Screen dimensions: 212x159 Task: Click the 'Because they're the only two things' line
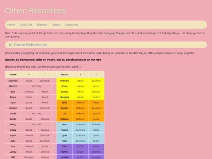42,67
